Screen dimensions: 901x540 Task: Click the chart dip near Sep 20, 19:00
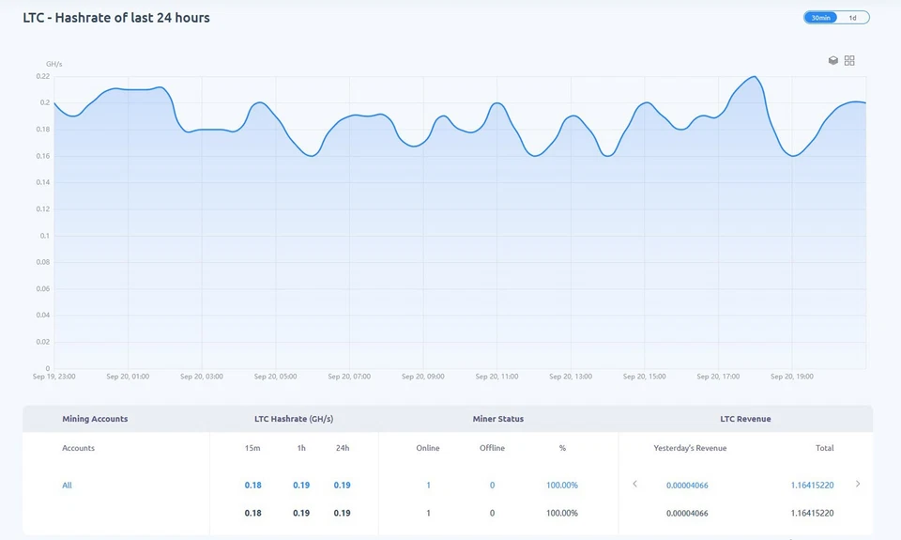(x=793, y=156)
